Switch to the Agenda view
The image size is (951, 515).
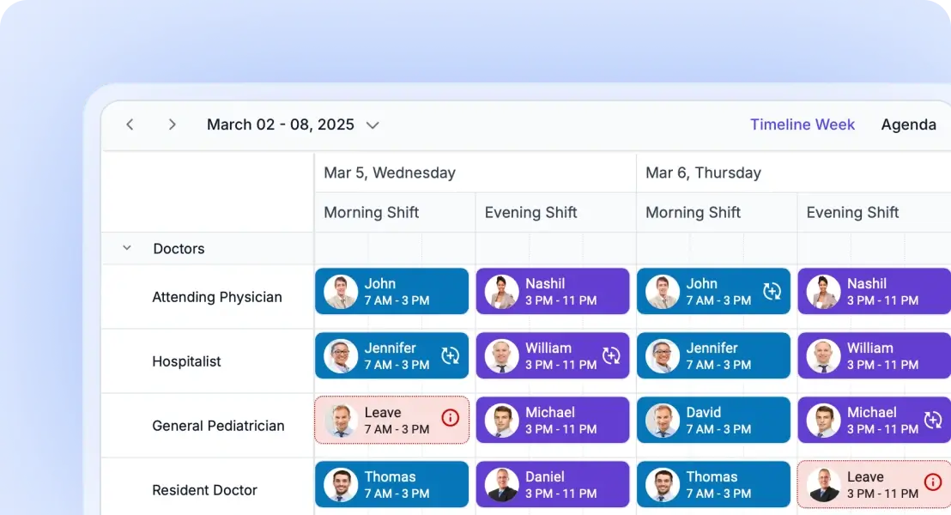tap(909, 124)
